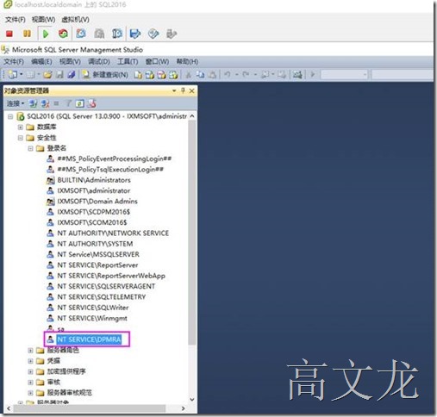Click the Analysis Services MDX Query icon
Image resolution: width=437 pixels, height=417 pixels.
150,75
